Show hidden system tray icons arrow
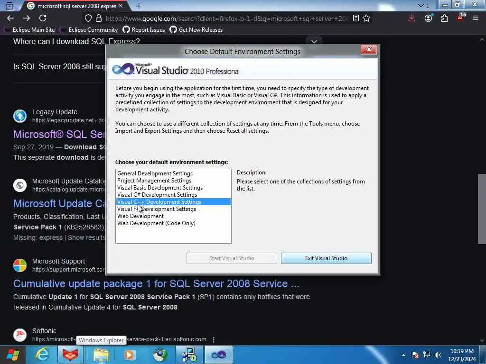Image resolution: width=486 pixels, height=364 pixels. [403, 355]
